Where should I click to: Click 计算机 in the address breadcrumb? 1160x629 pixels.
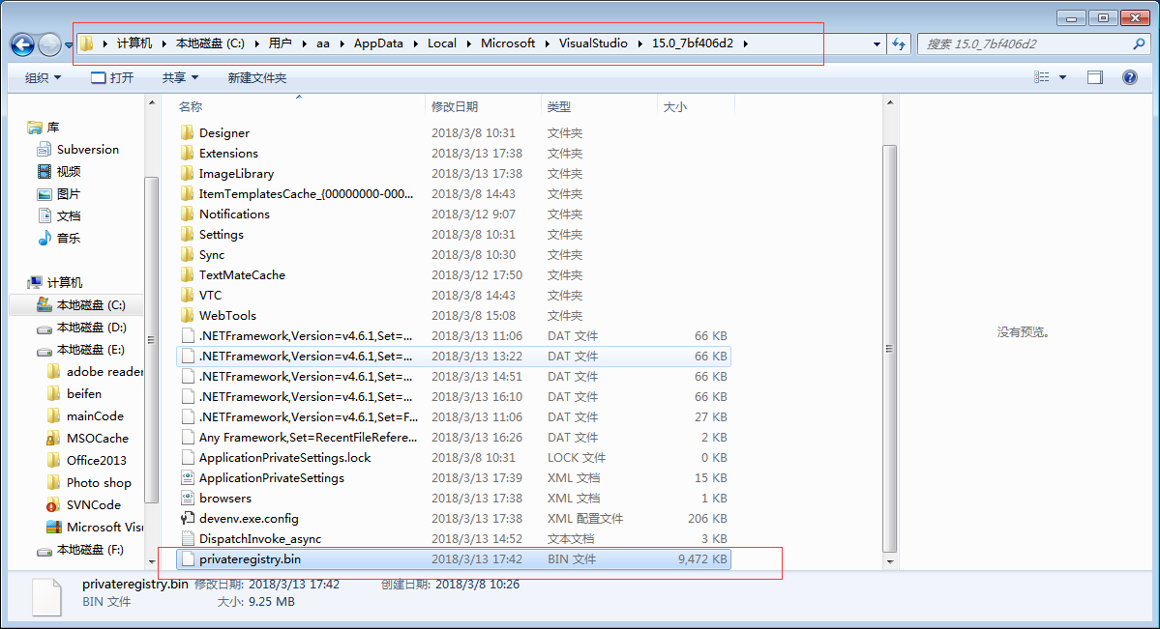[134, 43]
